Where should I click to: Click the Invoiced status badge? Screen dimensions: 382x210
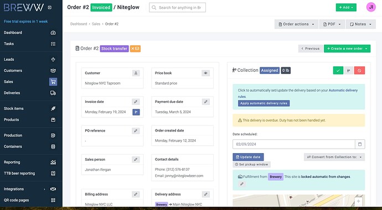pyautogui.click(x=101, y=8)
